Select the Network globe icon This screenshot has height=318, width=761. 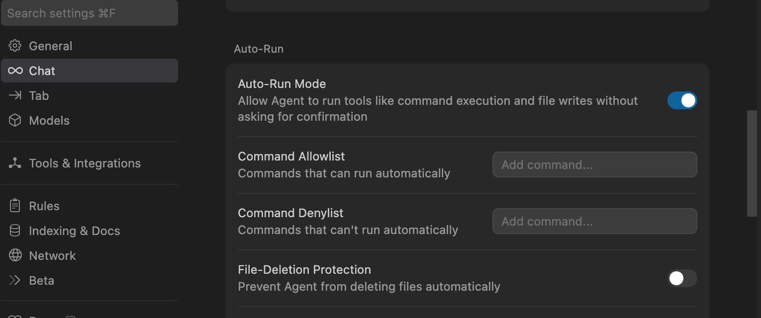(15, 255)
